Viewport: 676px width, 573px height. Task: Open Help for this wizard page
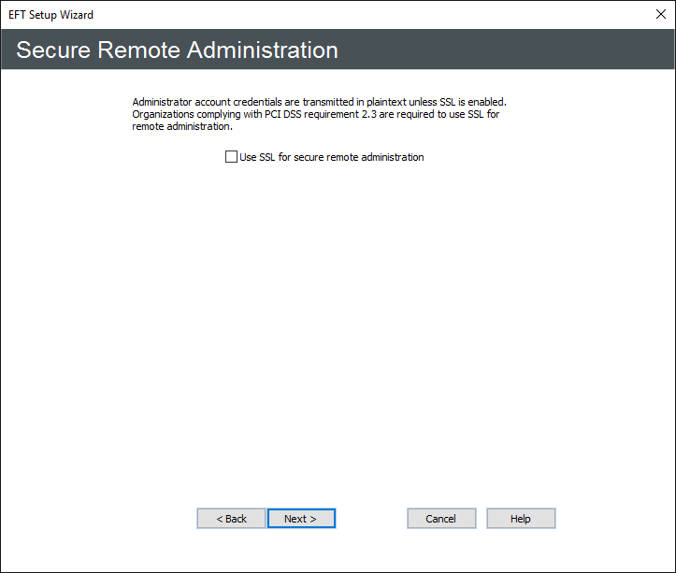coord(521,519)
